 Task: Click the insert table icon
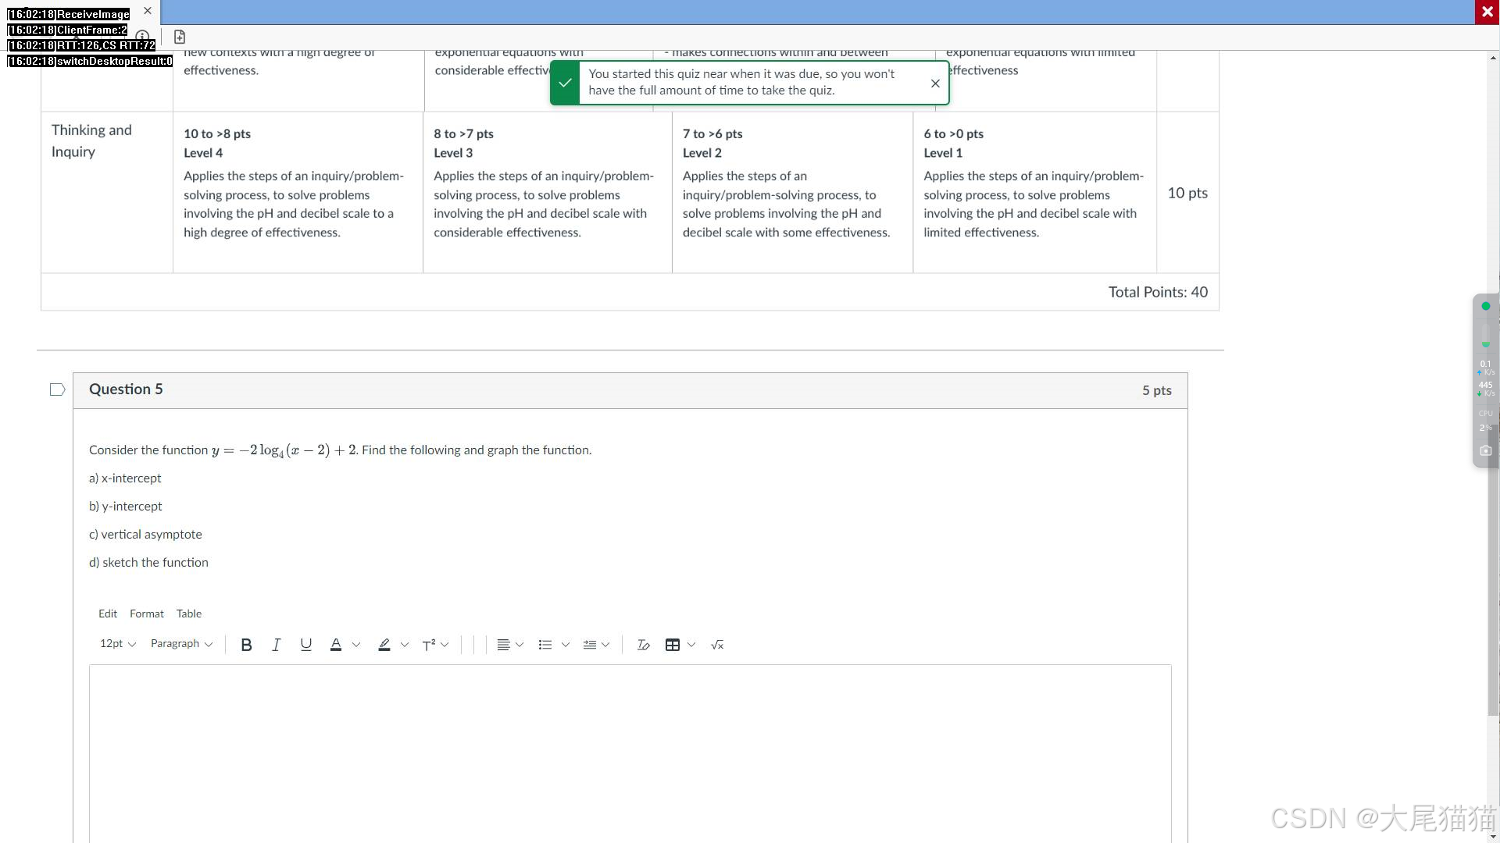tap(672, 645)
